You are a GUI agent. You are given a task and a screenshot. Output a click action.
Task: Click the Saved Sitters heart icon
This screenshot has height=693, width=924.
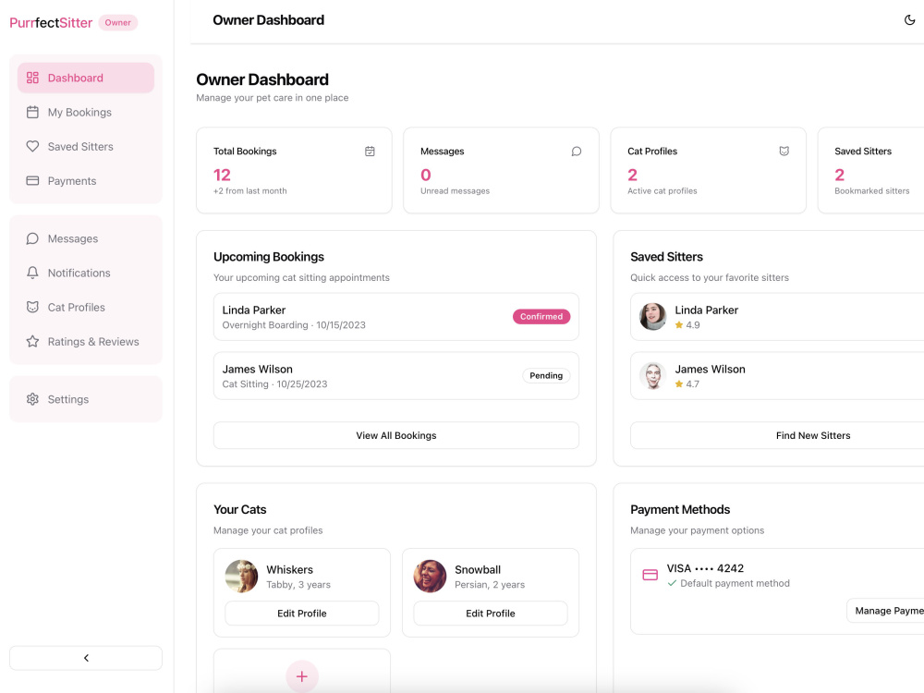[x=32, y=146]
